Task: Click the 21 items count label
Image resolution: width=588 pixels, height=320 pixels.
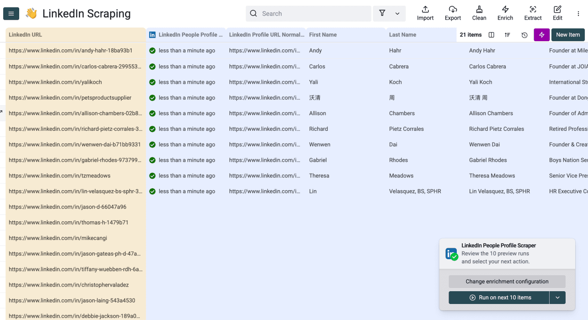Action: 470,35
